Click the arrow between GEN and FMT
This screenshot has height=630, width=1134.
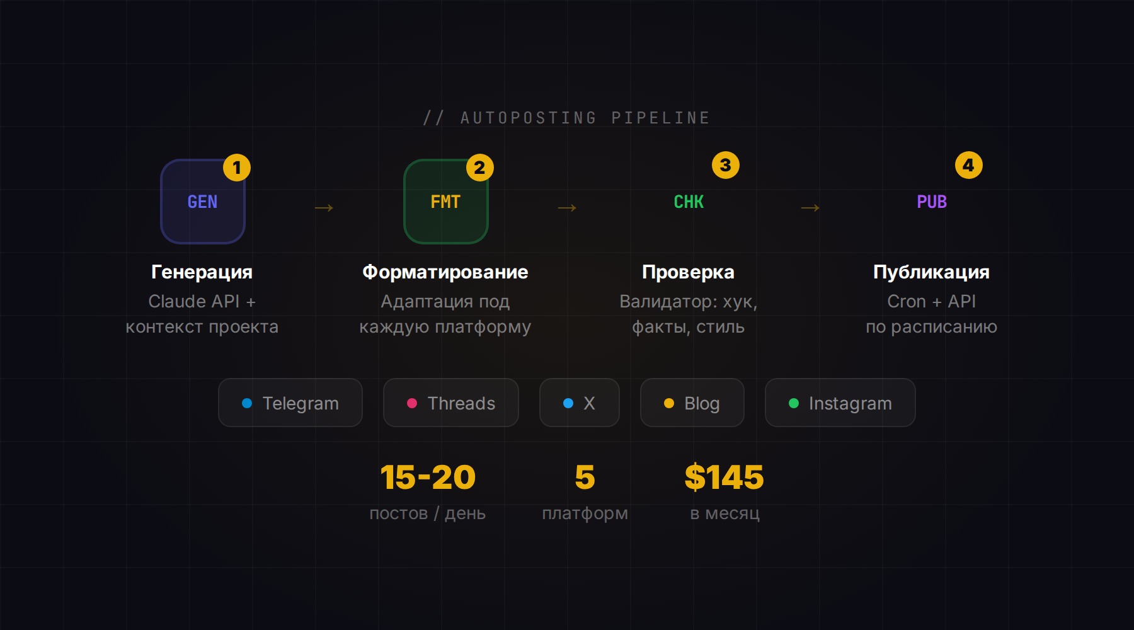(324, 208)
